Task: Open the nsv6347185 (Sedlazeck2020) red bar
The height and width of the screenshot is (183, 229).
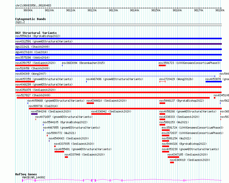Action: click(173, 157)
